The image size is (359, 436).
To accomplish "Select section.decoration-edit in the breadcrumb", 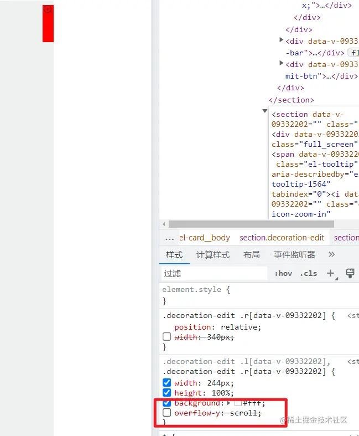I will click(282, 238).
